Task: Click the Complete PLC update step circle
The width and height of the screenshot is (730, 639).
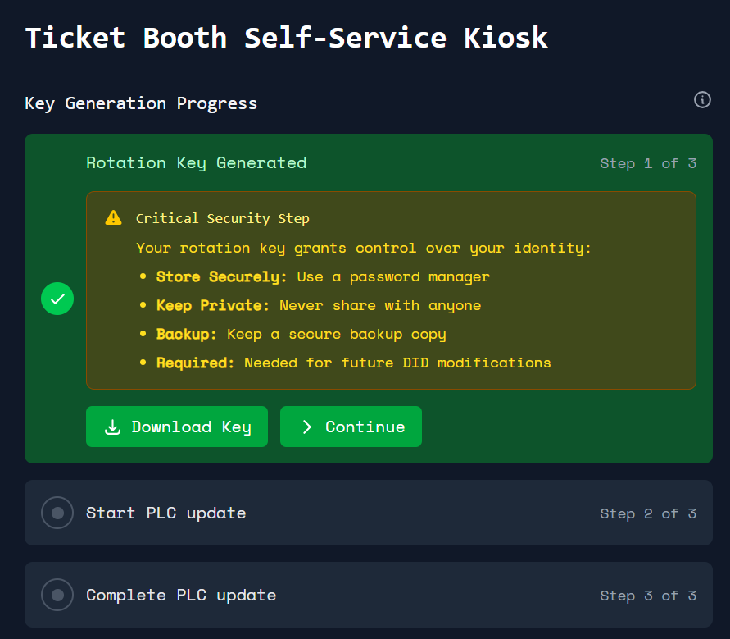Action: pyautogui.click(x=57, y=595)
